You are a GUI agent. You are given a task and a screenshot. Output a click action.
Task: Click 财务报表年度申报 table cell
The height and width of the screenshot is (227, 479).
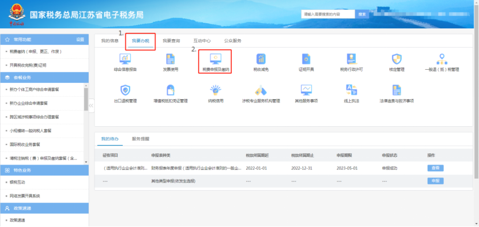(x=197, y=168)
